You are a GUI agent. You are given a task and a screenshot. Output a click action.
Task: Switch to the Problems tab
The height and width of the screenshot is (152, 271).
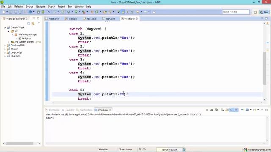[53, 110]
